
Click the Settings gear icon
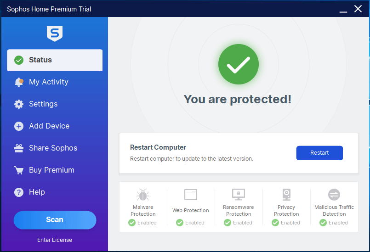19,104
